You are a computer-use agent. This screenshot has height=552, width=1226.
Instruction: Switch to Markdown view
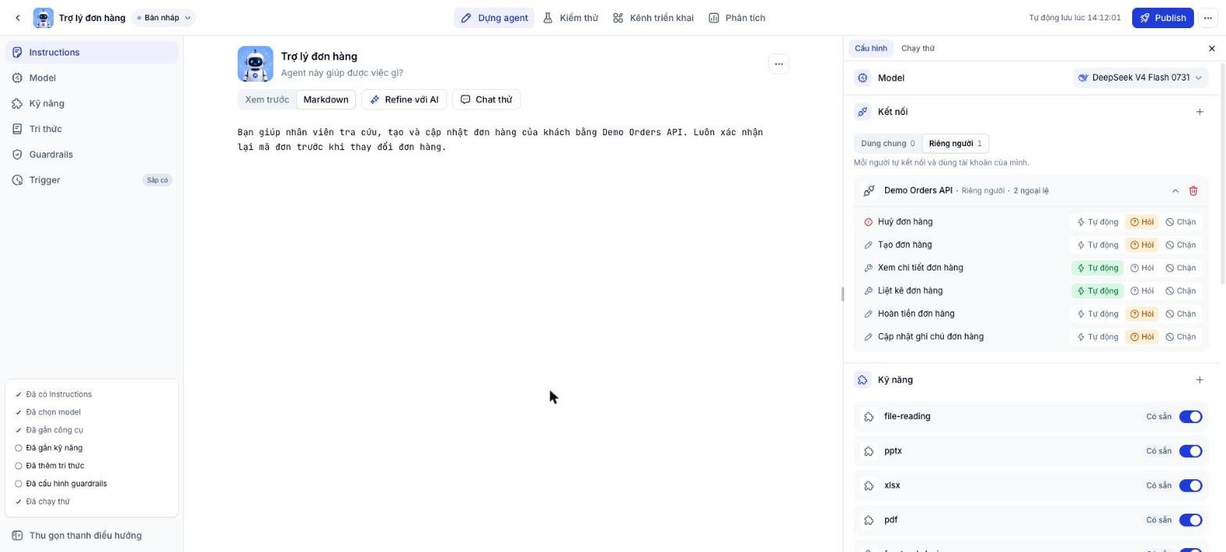pos(326,99)
